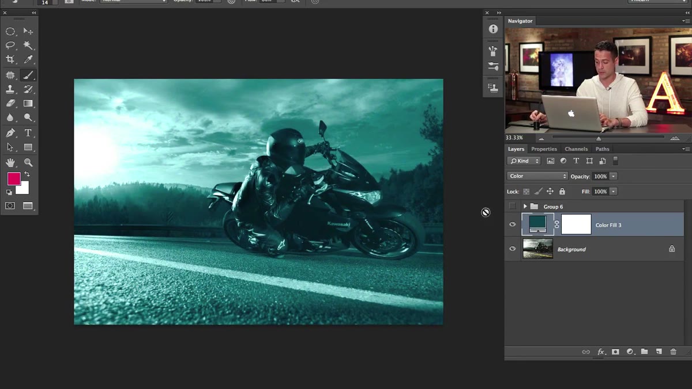The image size is (692, 389).
Task: Select the Gradient tool
Action: coord(28,103)
